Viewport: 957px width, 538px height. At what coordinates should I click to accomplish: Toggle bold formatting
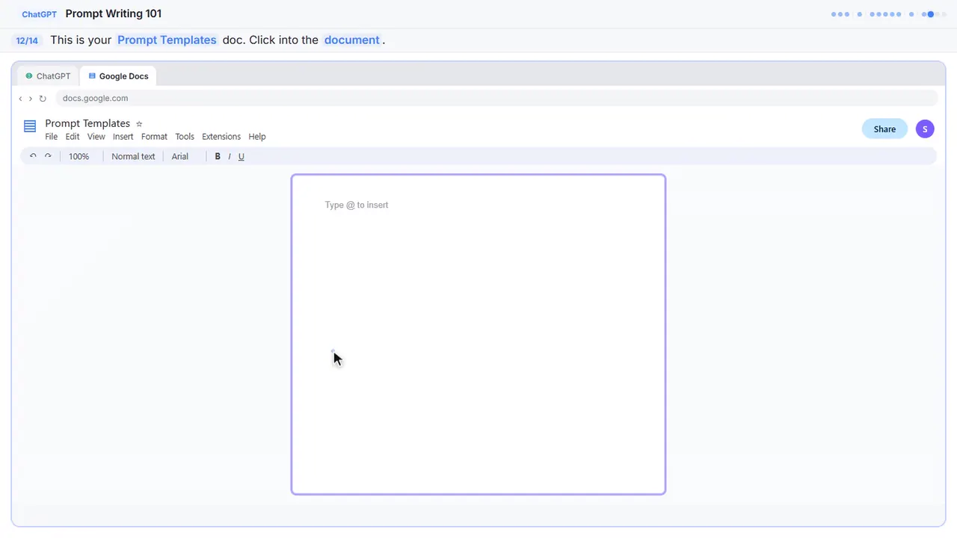click(218, 156)
